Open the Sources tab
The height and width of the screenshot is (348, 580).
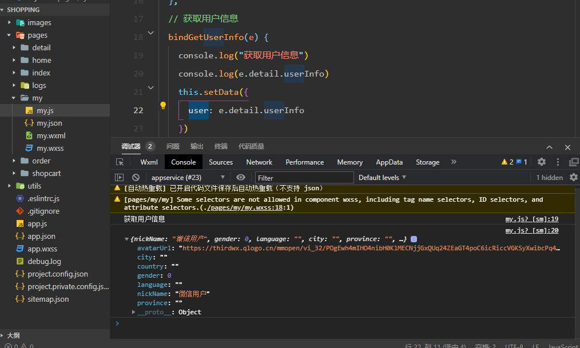(x=221, y=162)
